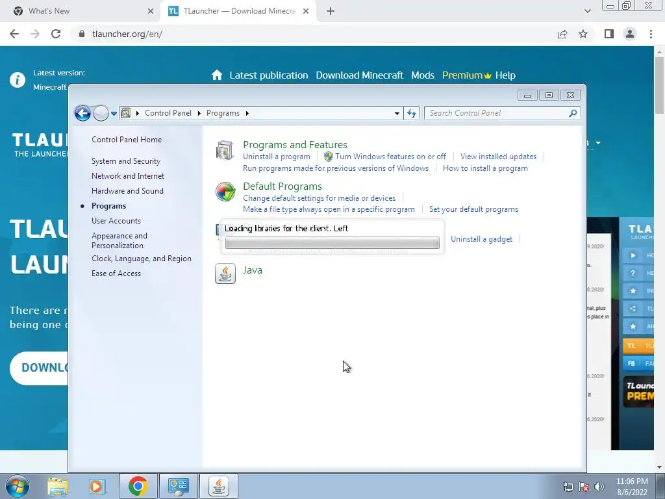Click Set your default programs link
Image resolution: width=665 pixels, height=499 pixels.
473,209
